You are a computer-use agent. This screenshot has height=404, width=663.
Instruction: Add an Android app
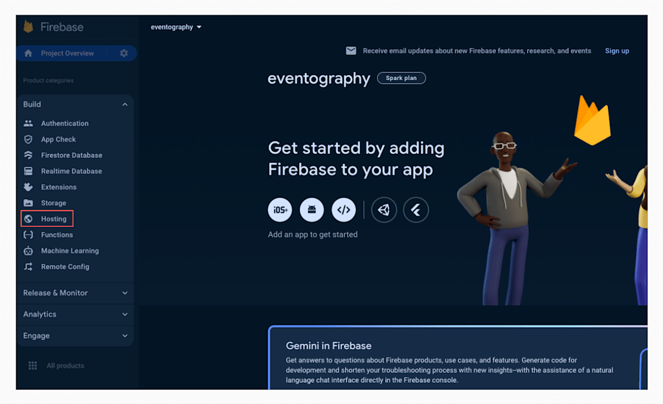(311, 210)
